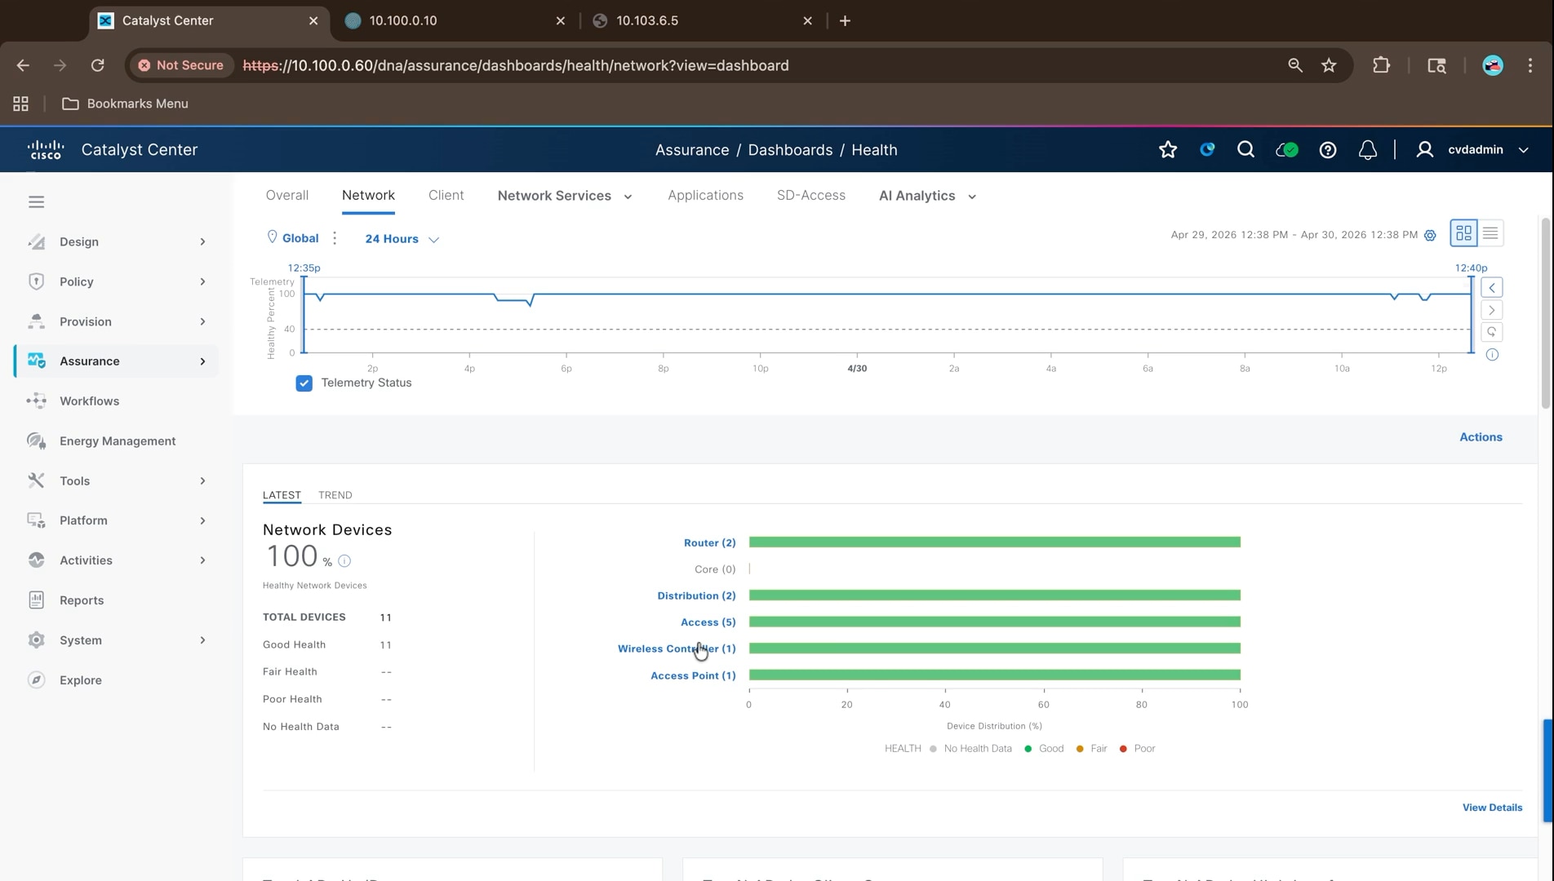Screen dimensions: 1554x881
Task: Click the View Details link
Action: [x=1492, y=808]
